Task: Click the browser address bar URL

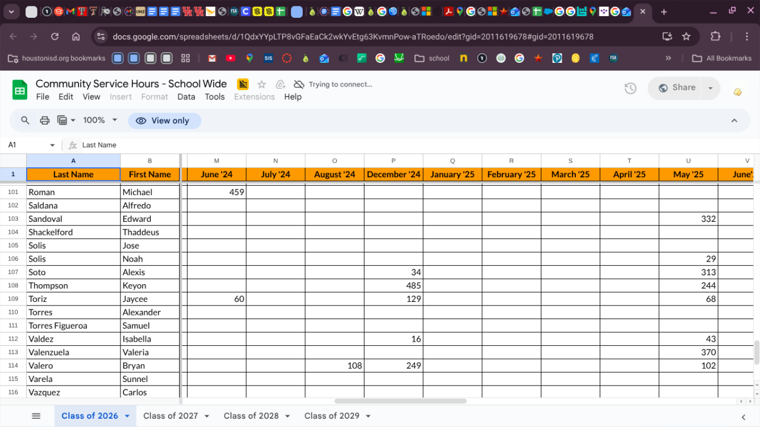Action: (x=353, y=37)
